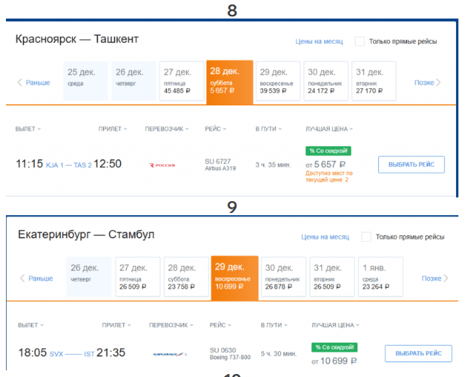Select 30 дек. date tab priced 26 878 ₽

[x=283, y=277]
